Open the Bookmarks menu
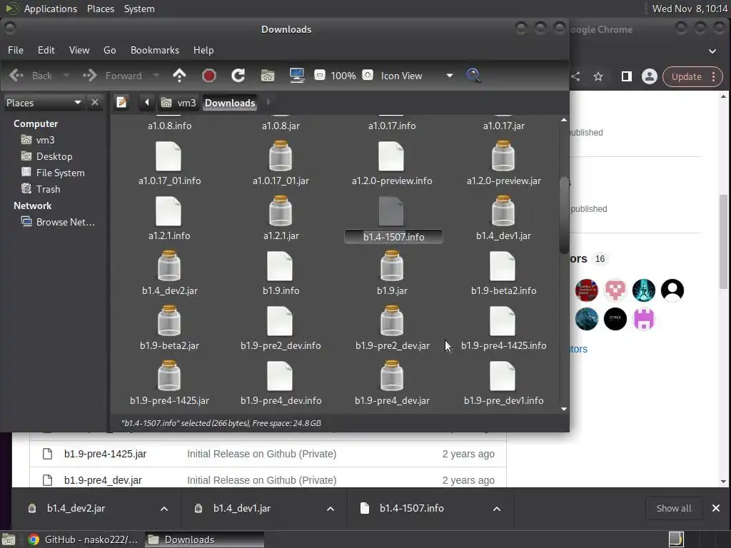Image resolution: width=731 pixels, height=548 pixels. coord(155,50)
